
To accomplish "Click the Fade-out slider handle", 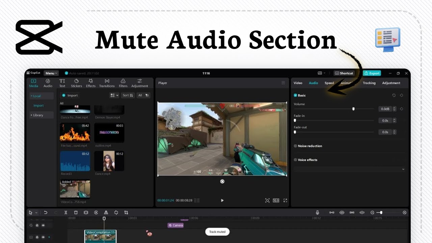I will [x=295, y=132].
